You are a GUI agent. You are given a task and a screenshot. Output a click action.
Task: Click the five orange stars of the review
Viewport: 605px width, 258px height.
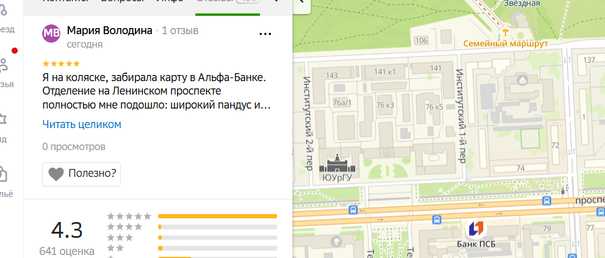61,63
